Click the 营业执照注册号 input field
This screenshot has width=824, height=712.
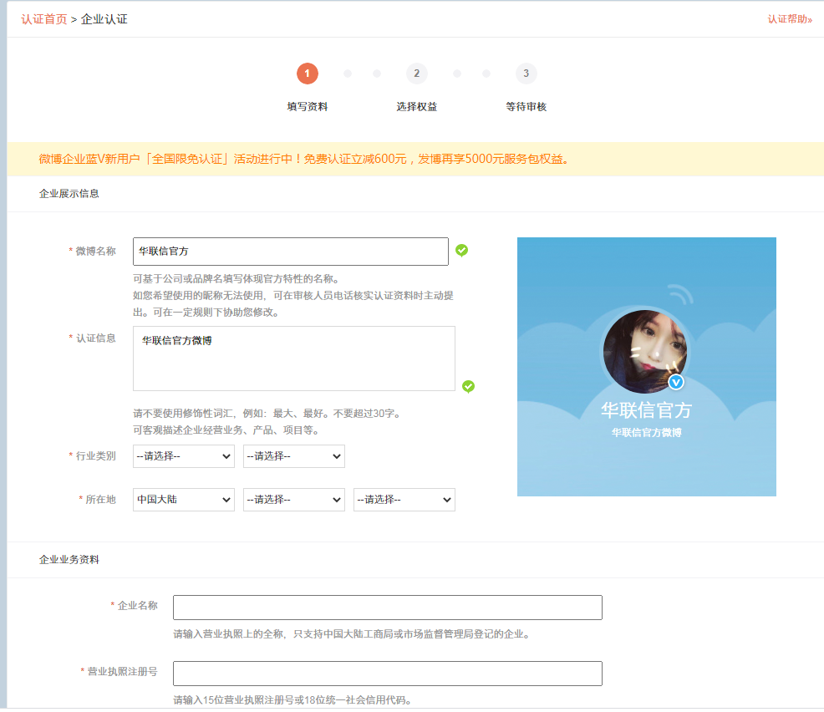point(387,674)
